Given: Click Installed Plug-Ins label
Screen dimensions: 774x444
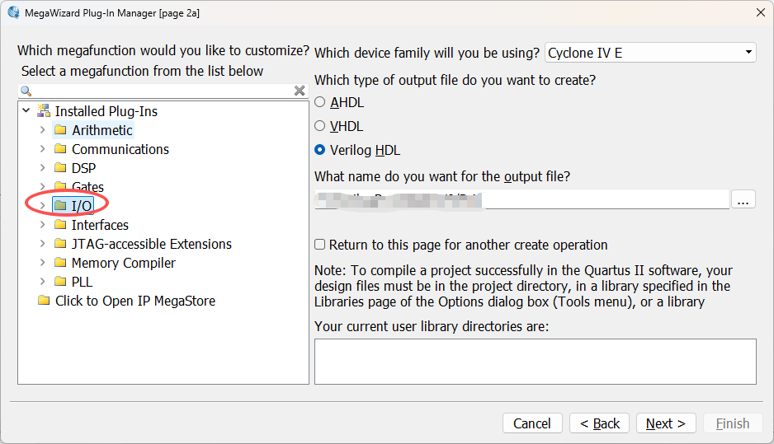Looking at the screenshot, I should 106,111.
